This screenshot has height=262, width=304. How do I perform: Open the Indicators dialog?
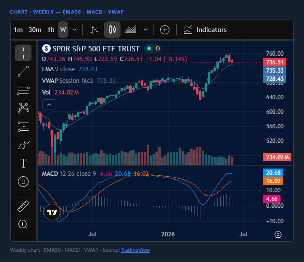coord(205,30)
